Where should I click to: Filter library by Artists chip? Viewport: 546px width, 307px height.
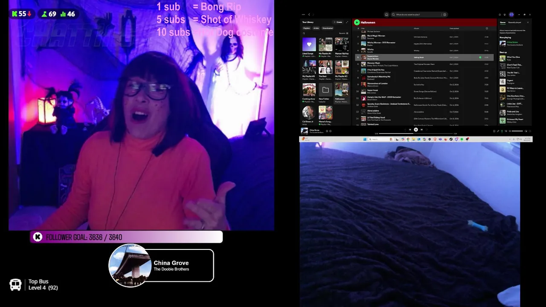[316, 28]
